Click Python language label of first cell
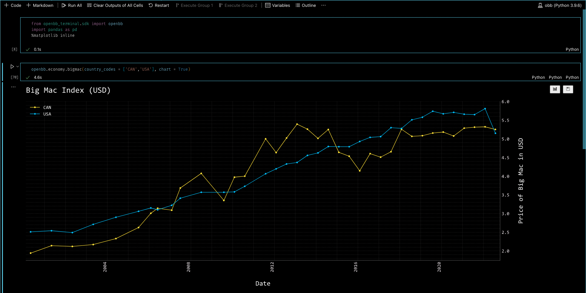586x293 pixels. [x=572, y=49]
